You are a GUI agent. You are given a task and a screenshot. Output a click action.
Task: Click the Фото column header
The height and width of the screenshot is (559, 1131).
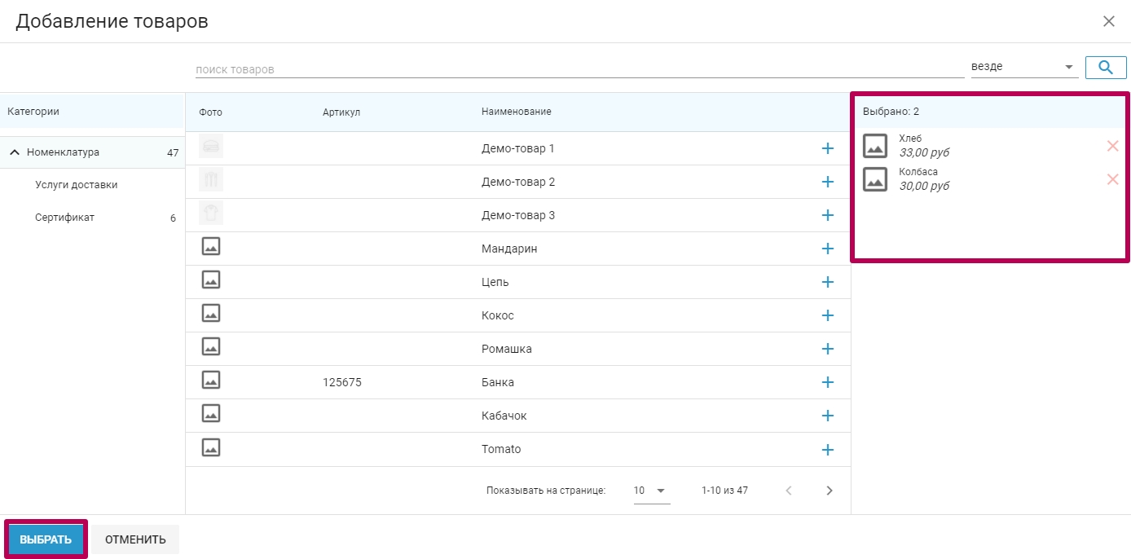point(210,112)
